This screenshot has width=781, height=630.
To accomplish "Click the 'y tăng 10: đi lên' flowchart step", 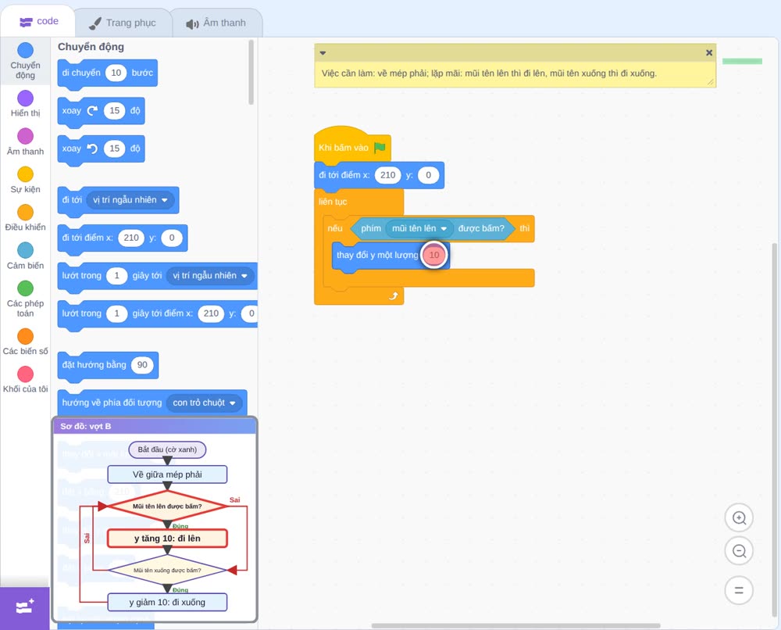I will [x=167, y=539].
